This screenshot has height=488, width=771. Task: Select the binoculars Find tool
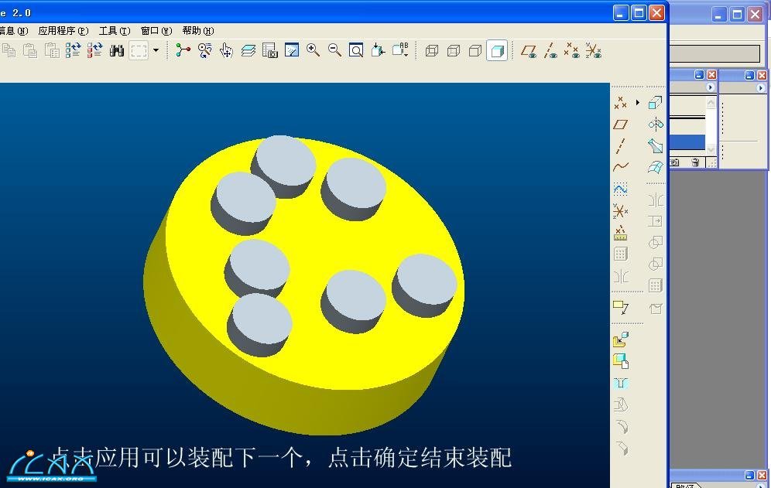pyautogui.click(x=117, y=51)
